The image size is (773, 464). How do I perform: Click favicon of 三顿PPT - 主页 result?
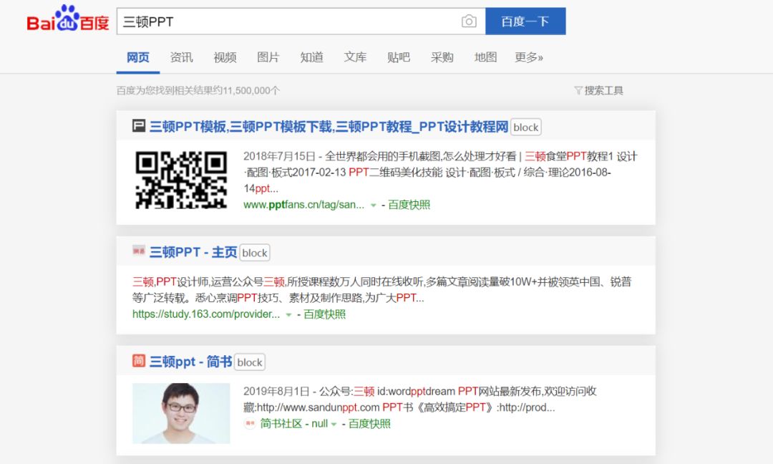click(139, 251)
